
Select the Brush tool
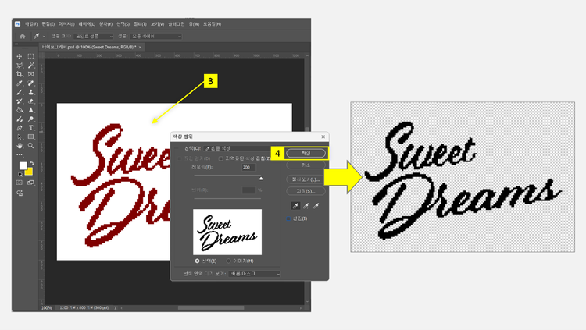(20, 92)
